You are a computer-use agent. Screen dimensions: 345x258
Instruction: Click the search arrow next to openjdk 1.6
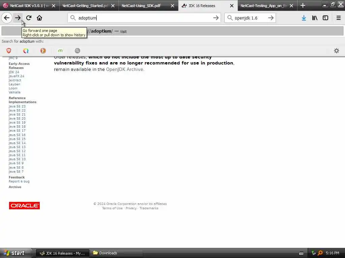pyautogui.click(x=271, y=18)
